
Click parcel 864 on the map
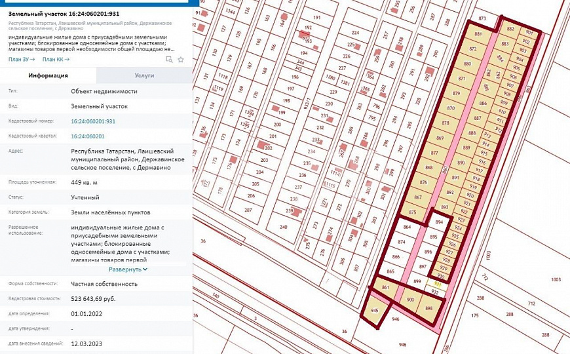tap(406, 227)
